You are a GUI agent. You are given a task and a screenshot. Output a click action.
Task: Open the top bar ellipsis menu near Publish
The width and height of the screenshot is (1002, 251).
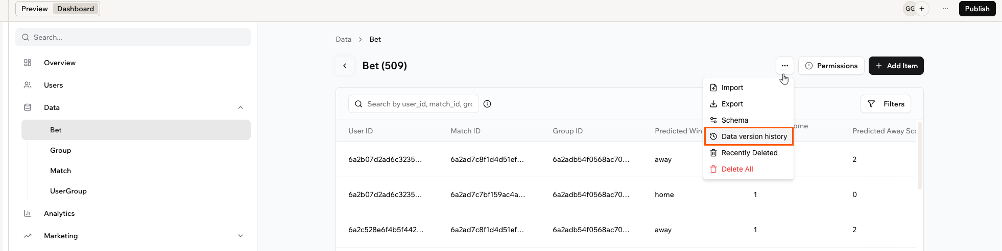tap(945, 9)
